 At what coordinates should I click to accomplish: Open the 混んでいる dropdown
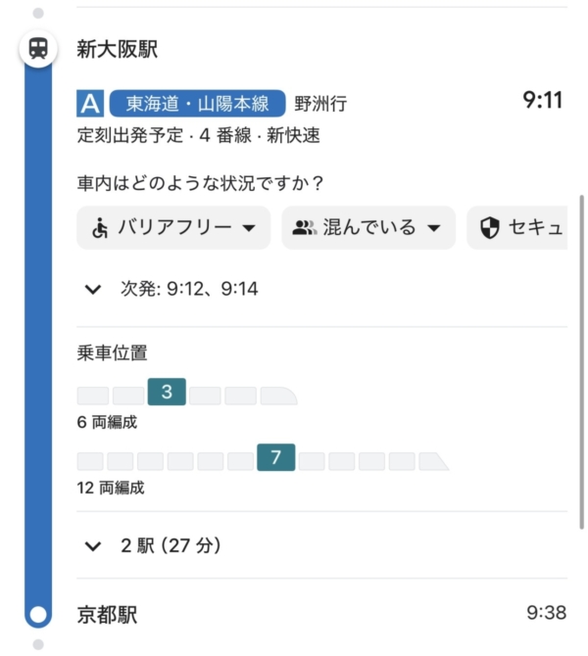click(368, 228)
